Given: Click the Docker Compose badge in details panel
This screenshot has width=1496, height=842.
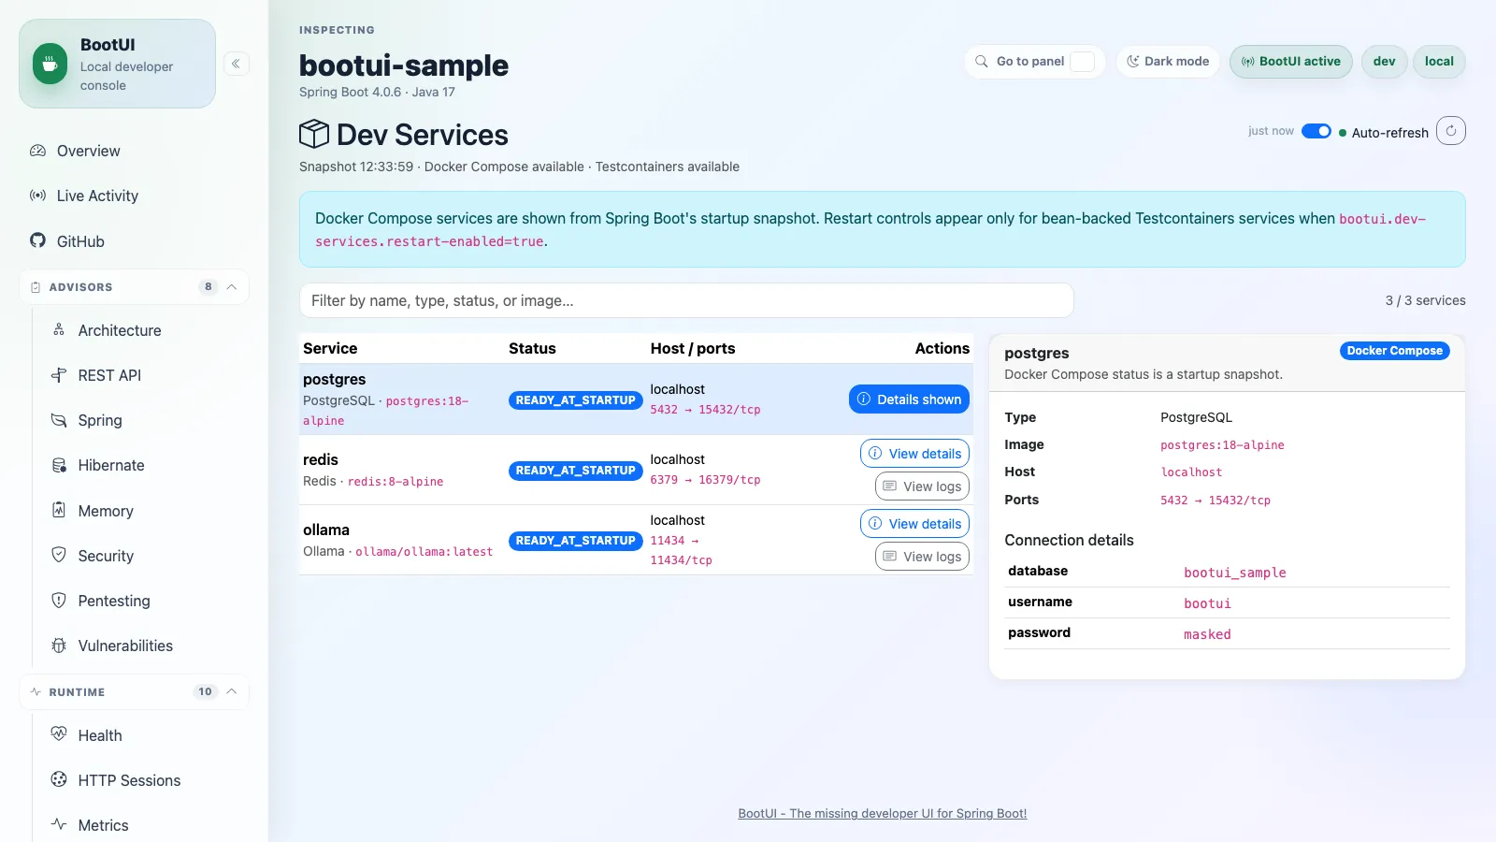Looking at the screenshot, I should tap(1394, 351).
